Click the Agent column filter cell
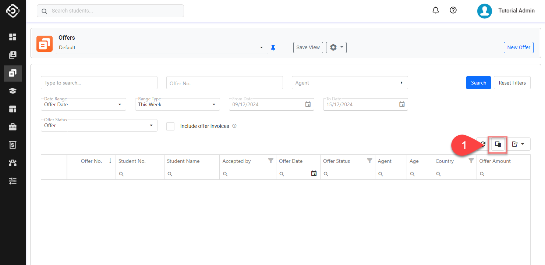Viewport: 545px width, 265px height. [391, 173]
